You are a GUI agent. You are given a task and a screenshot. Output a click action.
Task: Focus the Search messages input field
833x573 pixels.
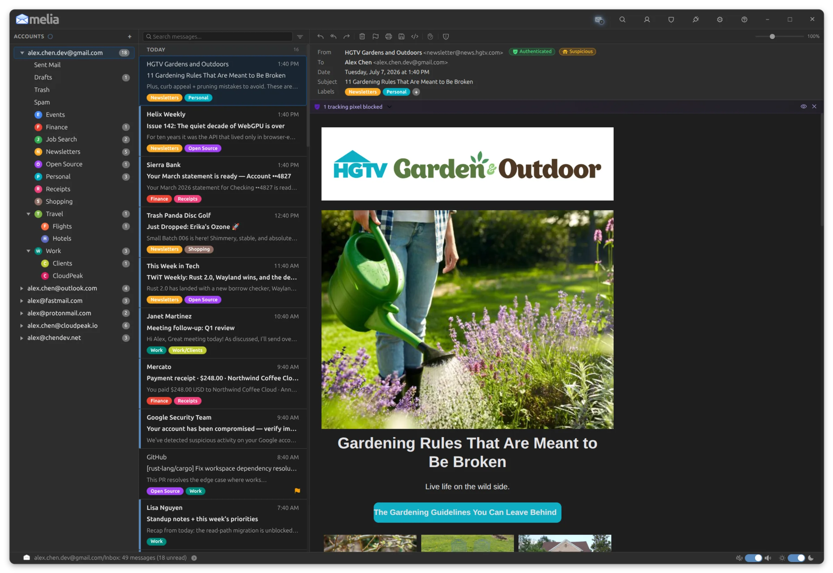218,36
